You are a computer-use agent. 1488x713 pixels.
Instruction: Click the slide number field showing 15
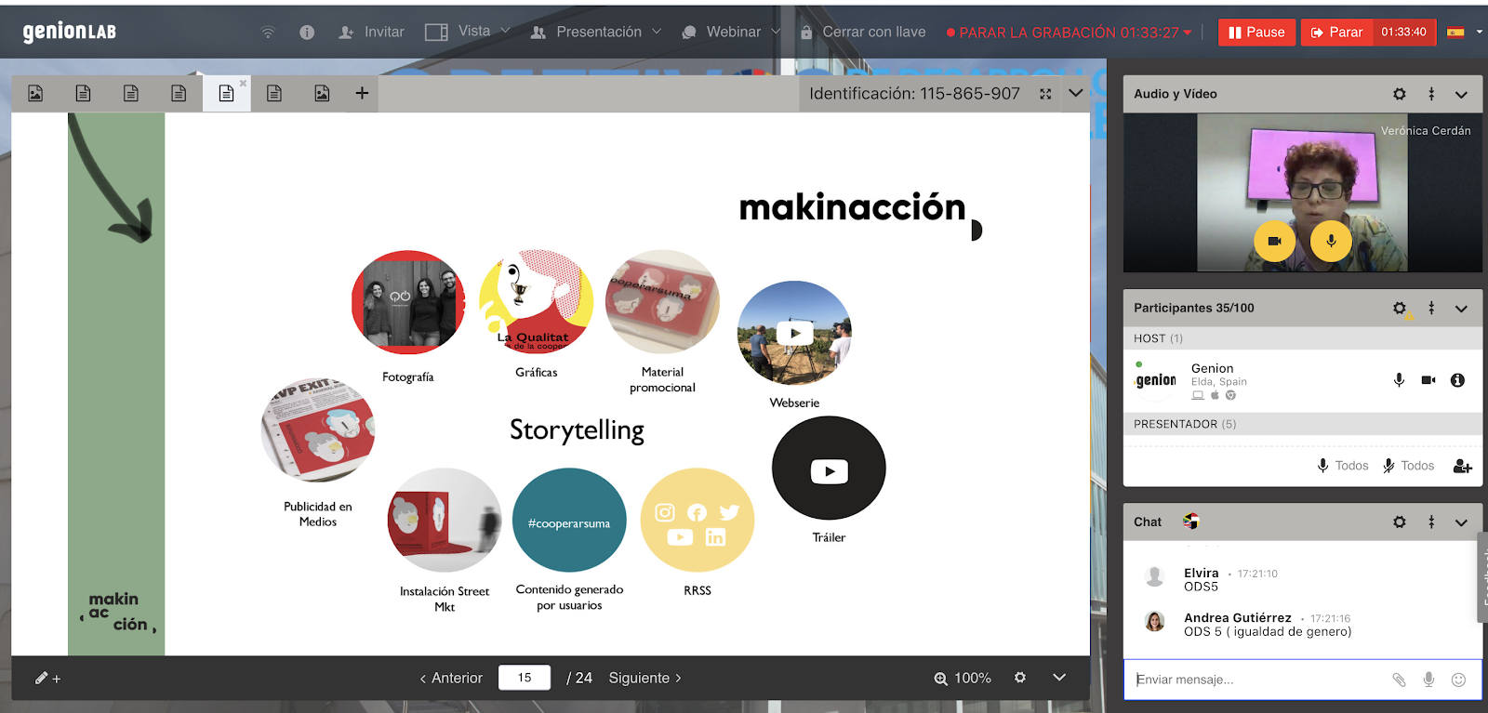[x=525, y=678]
